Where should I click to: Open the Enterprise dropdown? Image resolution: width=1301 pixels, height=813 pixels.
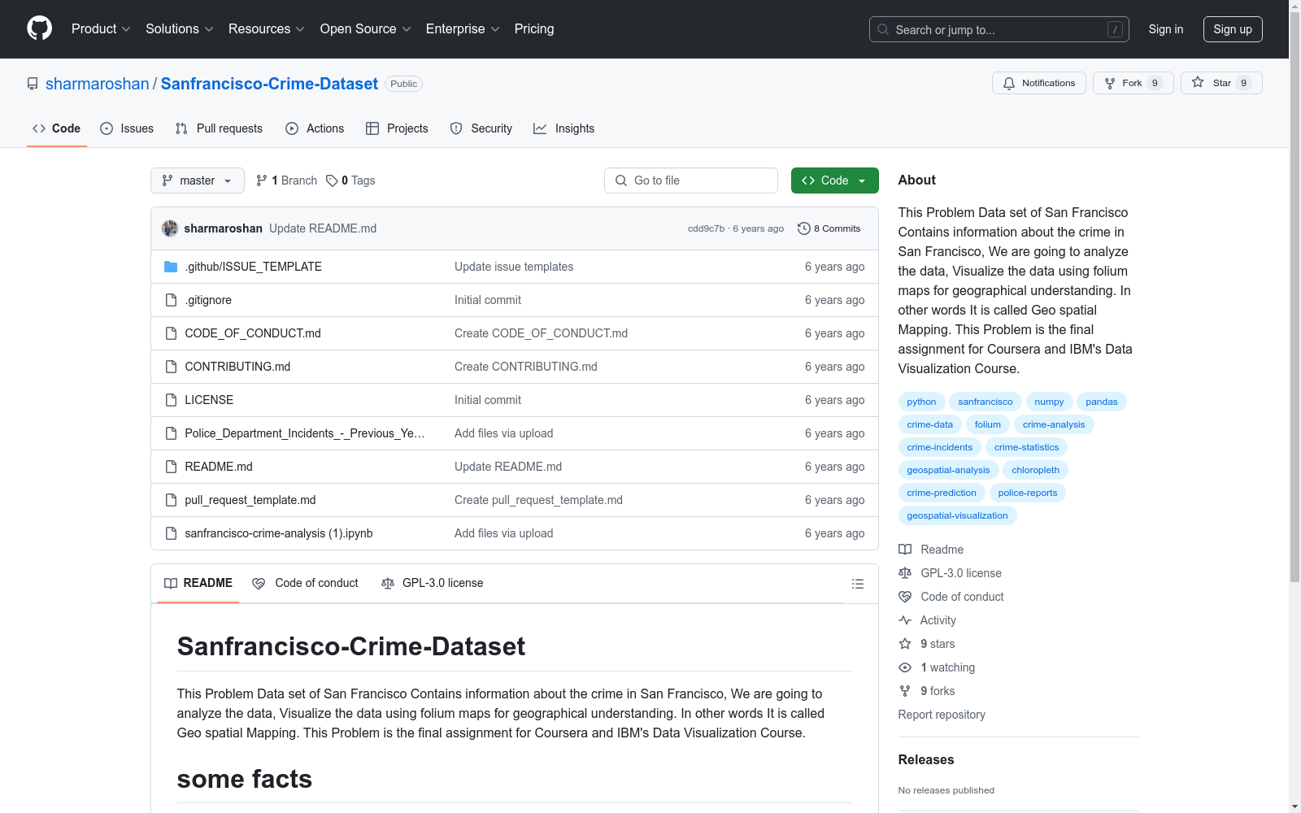[x=463, y=28]
